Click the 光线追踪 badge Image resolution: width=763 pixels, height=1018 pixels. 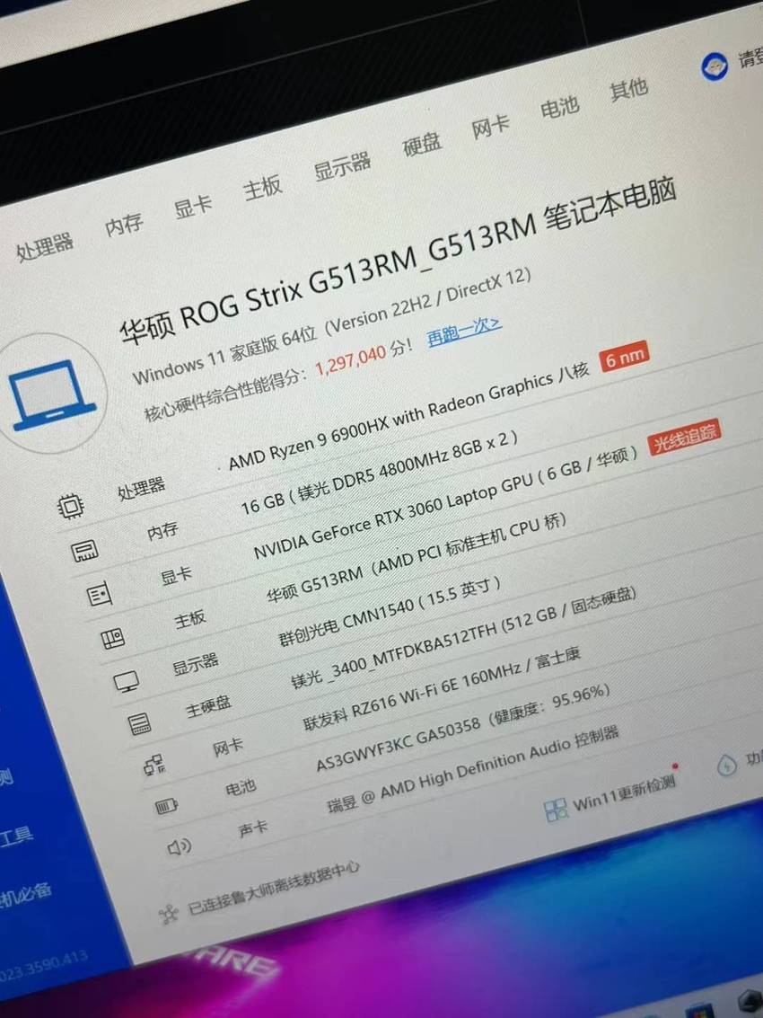(685, 437)
